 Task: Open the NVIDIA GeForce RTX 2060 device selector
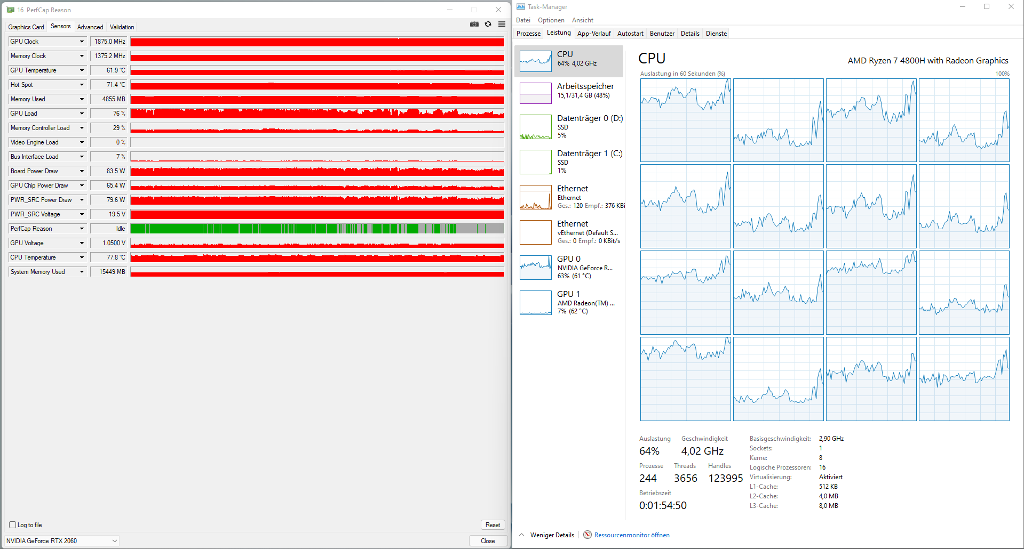(62, 540)
